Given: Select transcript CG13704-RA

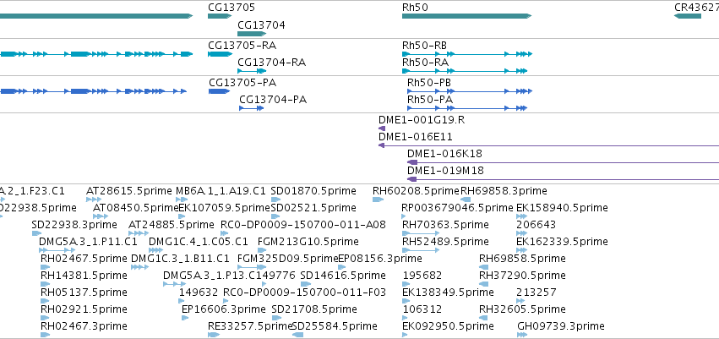Looking at the screenshot, I should coord(252,71).
